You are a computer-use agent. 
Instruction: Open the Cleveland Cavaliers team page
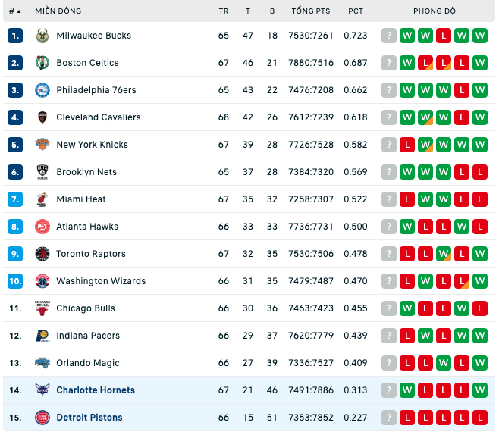click(99, 117)
